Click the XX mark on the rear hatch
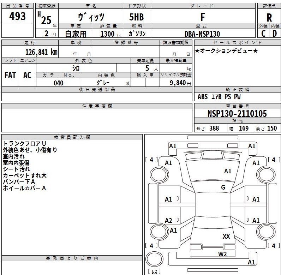 pyautogui.click(x=226, y=236)
